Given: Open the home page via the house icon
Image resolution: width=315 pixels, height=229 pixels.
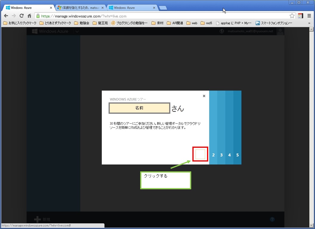Looking at the screenshot, I should click(x=29, y=16).
